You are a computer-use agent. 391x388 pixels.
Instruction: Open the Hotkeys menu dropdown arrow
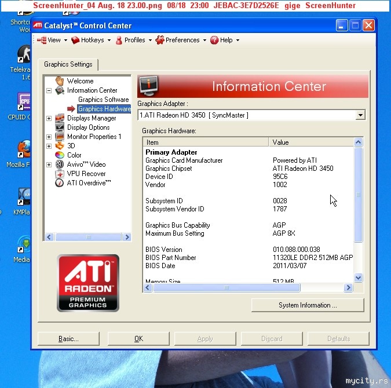pos(109,40)
